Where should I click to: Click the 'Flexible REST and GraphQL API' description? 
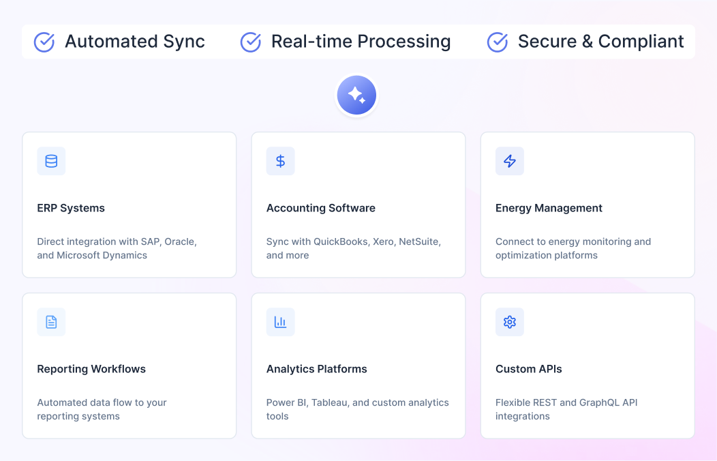coord(566,409)
